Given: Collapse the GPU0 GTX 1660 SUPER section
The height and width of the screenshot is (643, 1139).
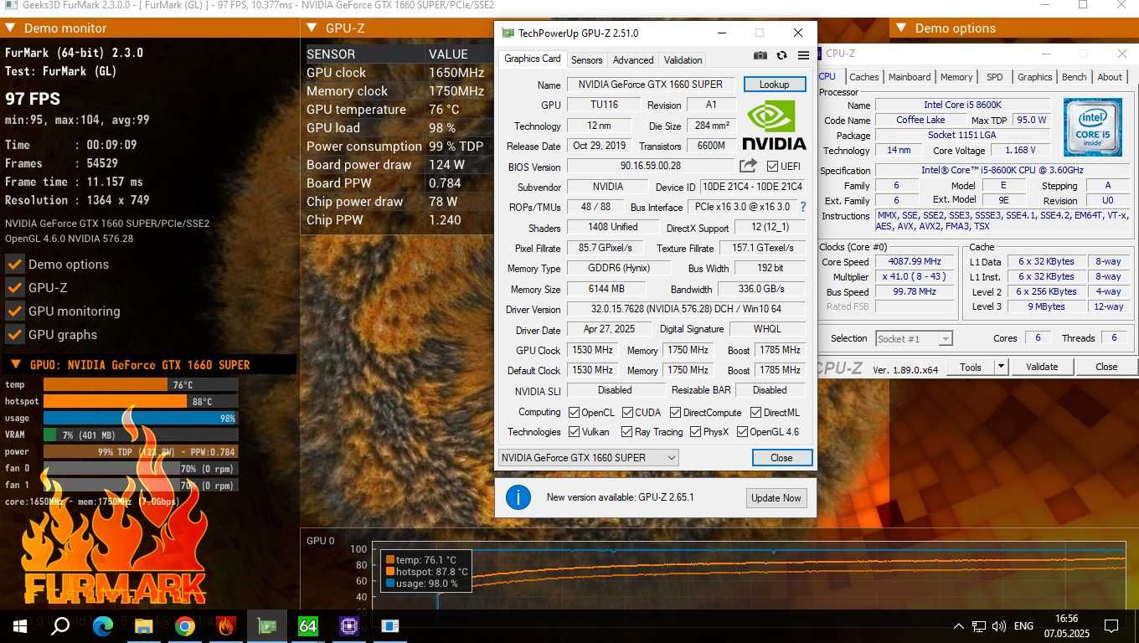Looking at the screenshot, I should 15,365.
